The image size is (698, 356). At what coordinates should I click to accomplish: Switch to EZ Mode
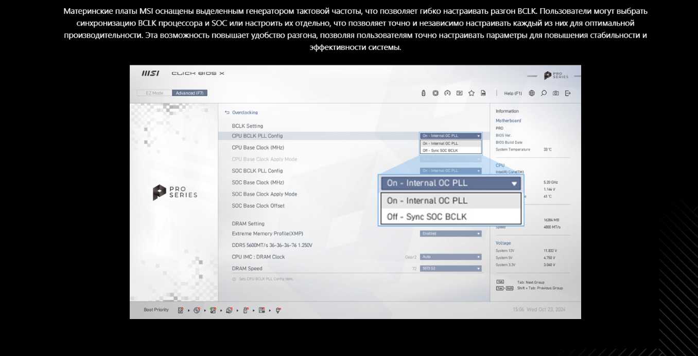(x=154, y=93)
